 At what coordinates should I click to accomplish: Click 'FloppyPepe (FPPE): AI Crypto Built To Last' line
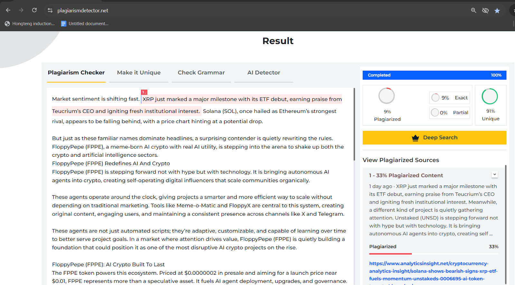click(108, 264)
